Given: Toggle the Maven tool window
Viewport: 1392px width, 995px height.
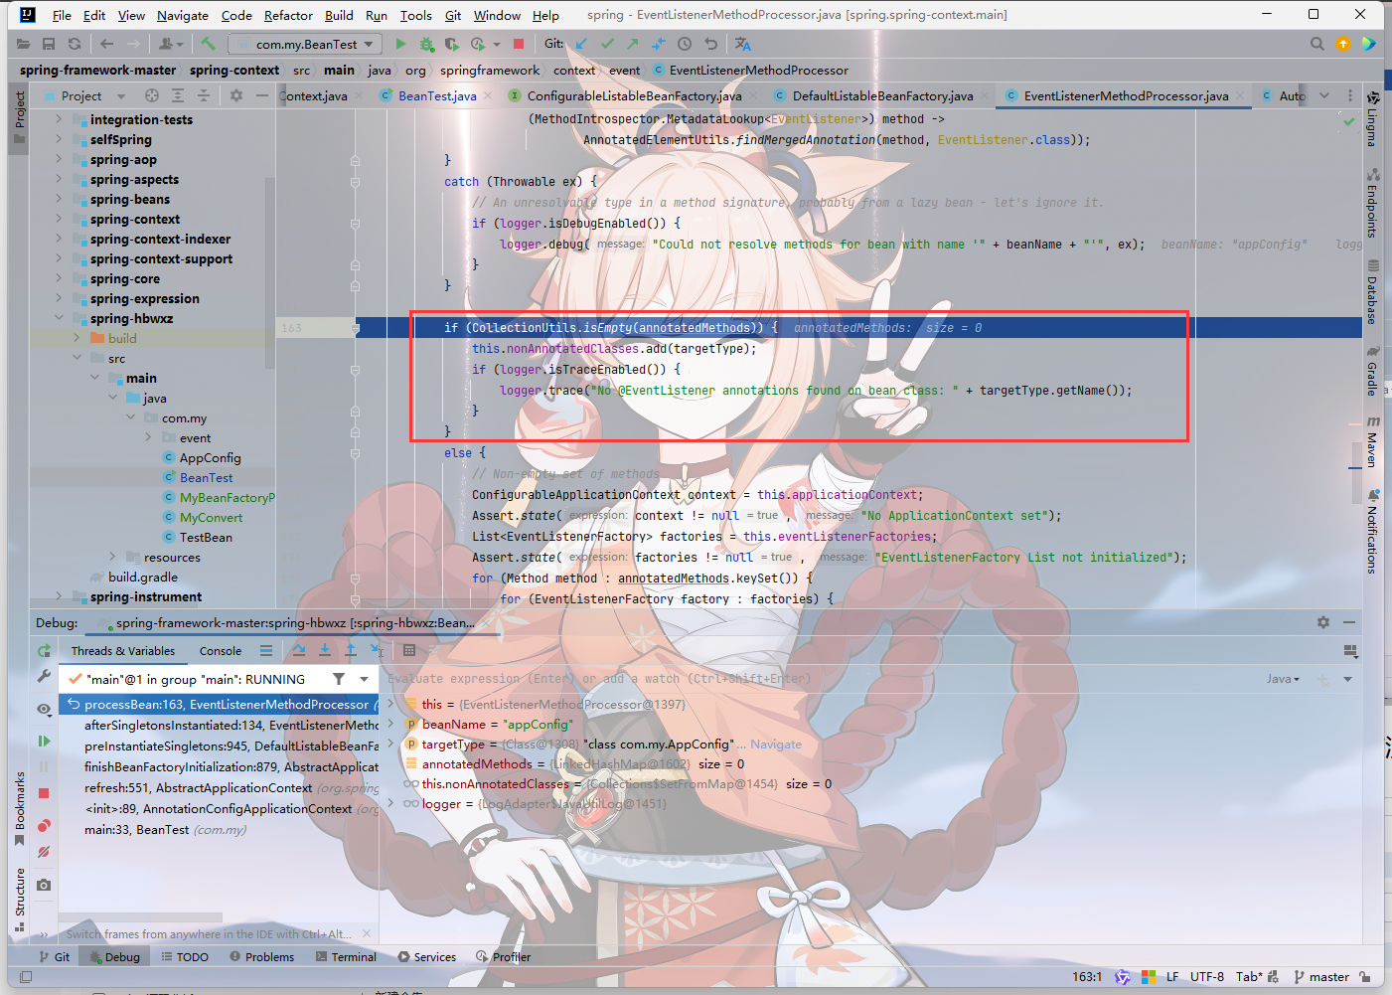Looking at the screenshot, I should point(1372,441).
